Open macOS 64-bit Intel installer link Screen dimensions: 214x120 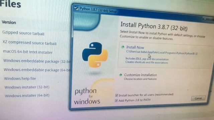click(x=28, y=52)
